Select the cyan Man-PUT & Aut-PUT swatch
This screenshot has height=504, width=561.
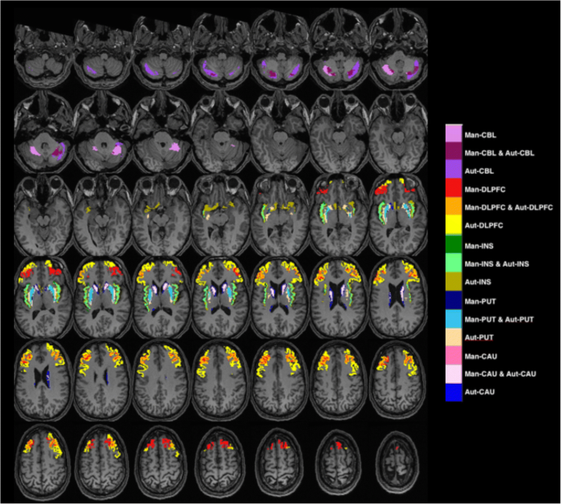[x=454, y=319]
